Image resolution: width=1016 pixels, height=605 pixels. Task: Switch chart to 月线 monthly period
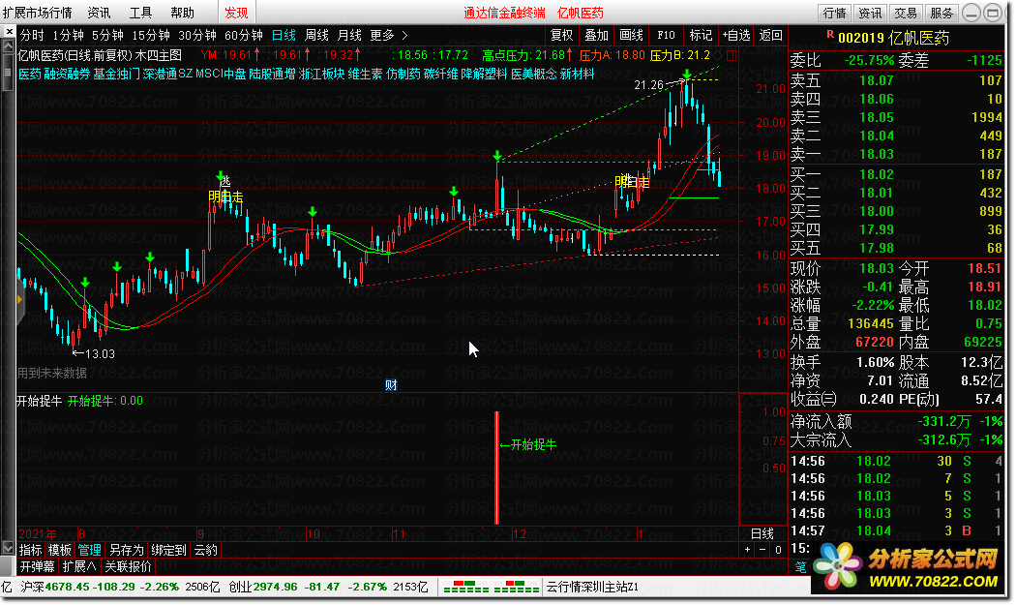point(350,35)
